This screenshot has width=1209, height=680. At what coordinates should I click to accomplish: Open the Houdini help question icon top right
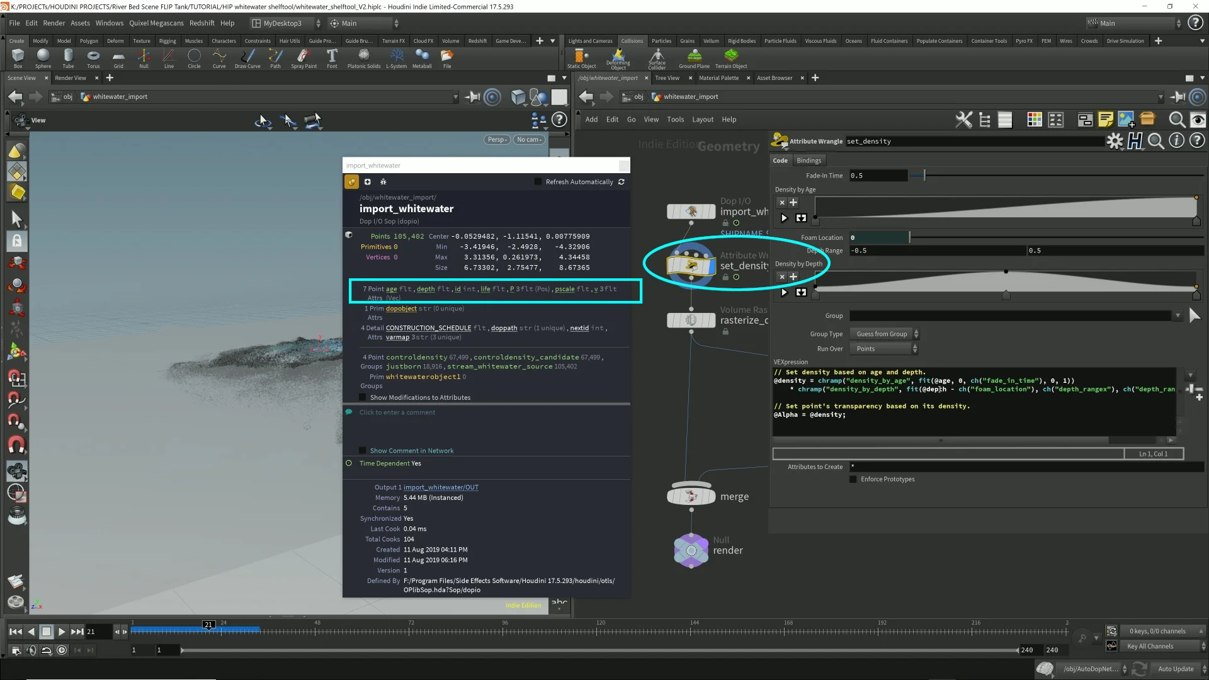(1195, 23)
